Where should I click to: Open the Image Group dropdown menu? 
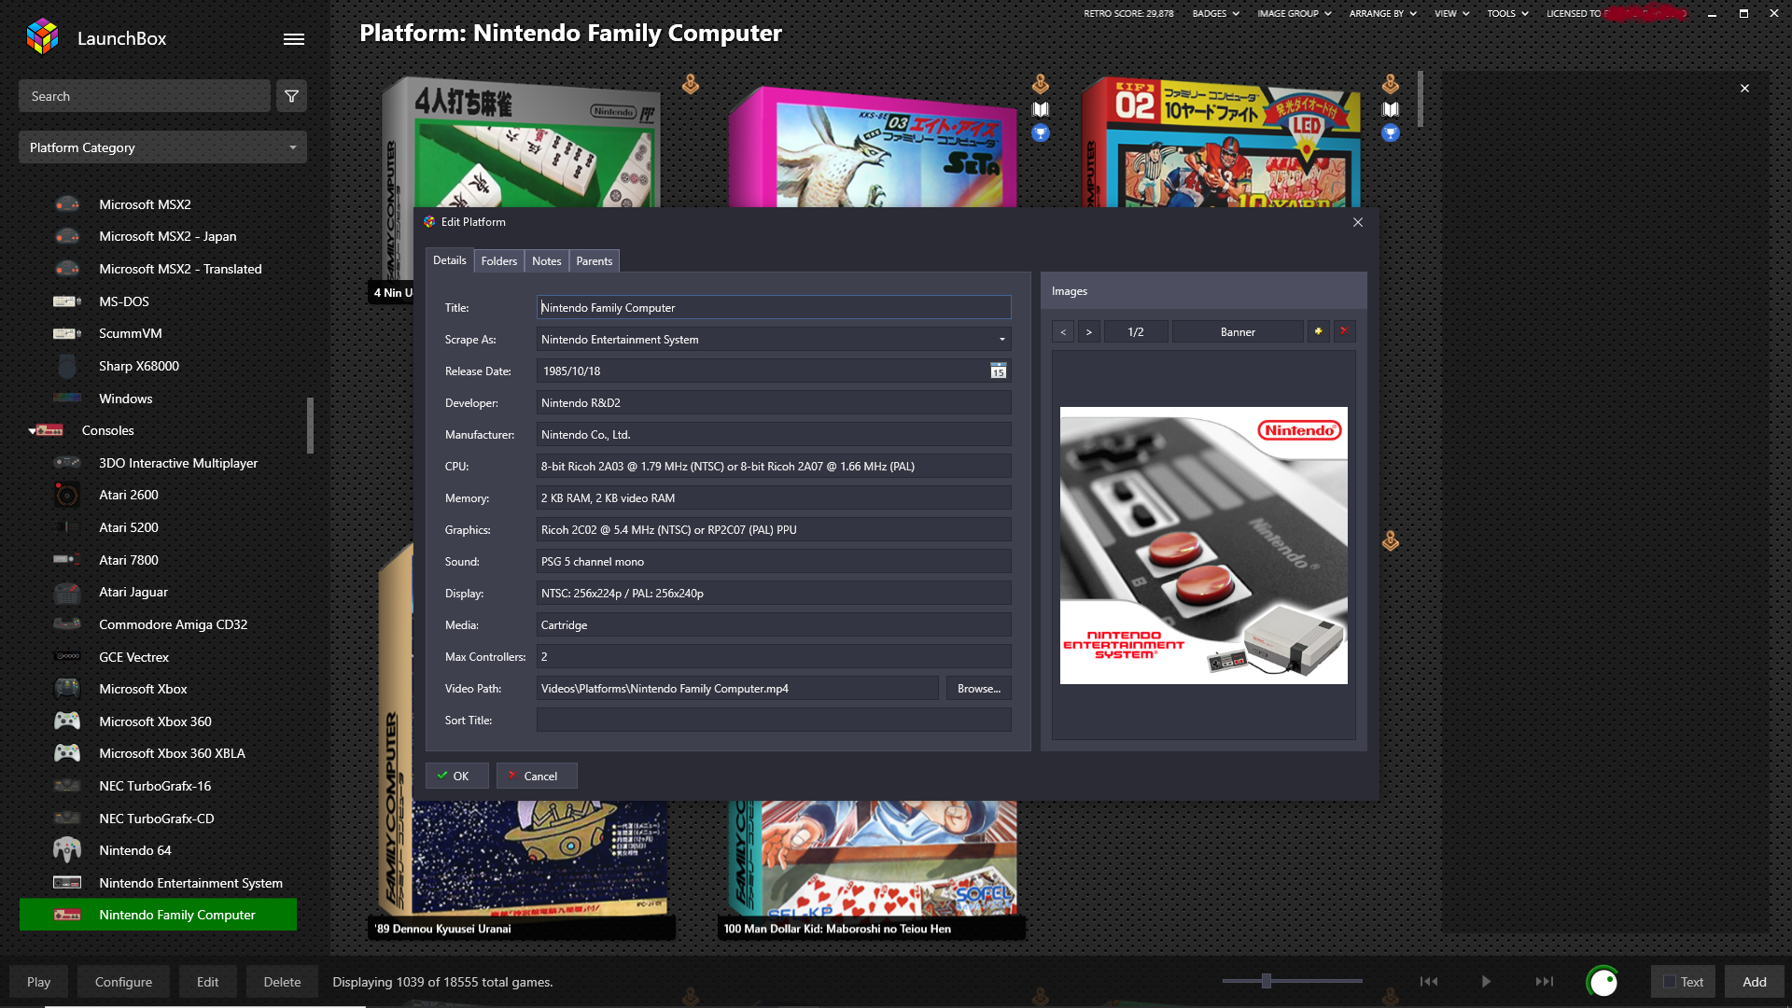click(x=1294, y=13)
